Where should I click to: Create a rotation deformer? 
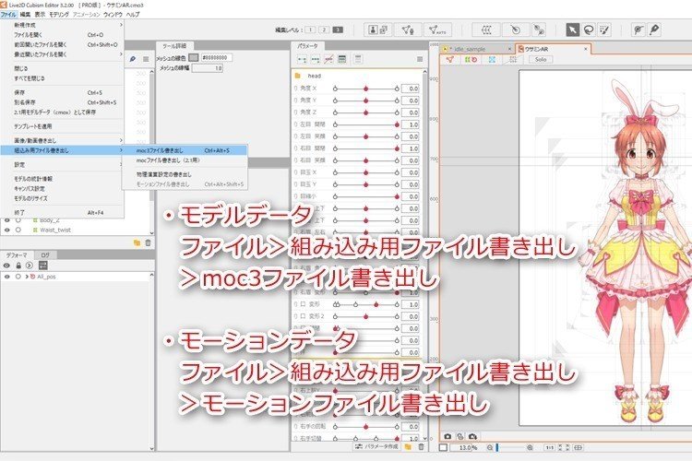515,30
